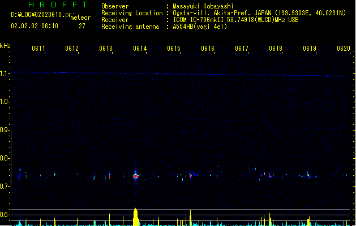The width and height of the screenshot is (356, 226).
Task: Click the 0617 time marker
Action: coord(242,49)
